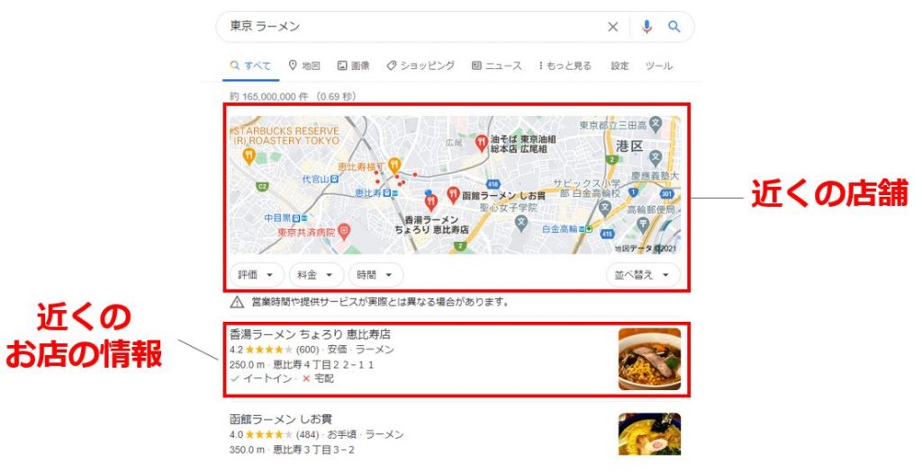Switch to the 地図 maps tab
922x471 pixels.
[x=304, y=66]
